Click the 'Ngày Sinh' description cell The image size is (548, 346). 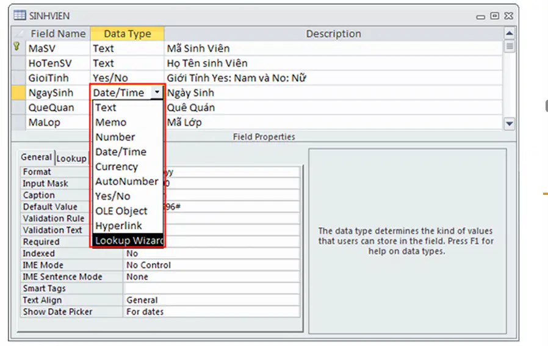click(333, 93)
